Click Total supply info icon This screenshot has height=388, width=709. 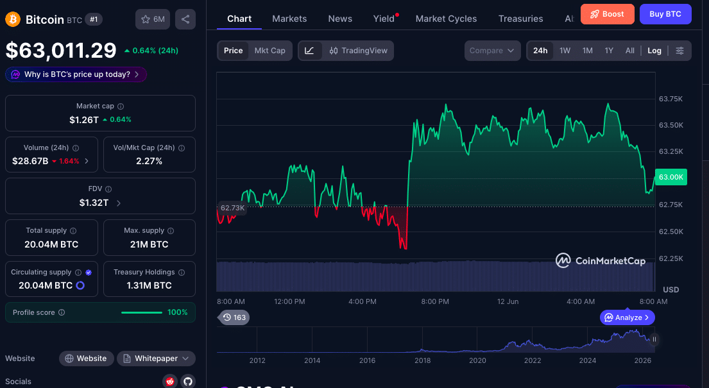coord(73,231)
